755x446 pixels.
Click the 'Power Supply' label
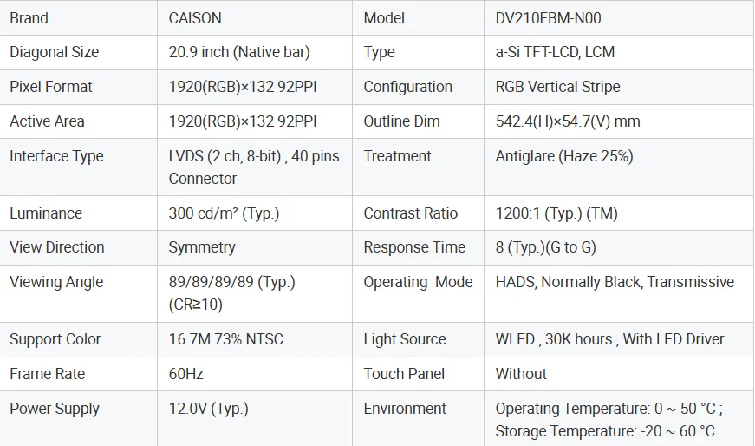tap(55, 409)
